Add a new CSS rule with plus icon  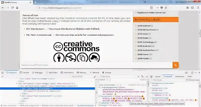[x=138, y=77]
